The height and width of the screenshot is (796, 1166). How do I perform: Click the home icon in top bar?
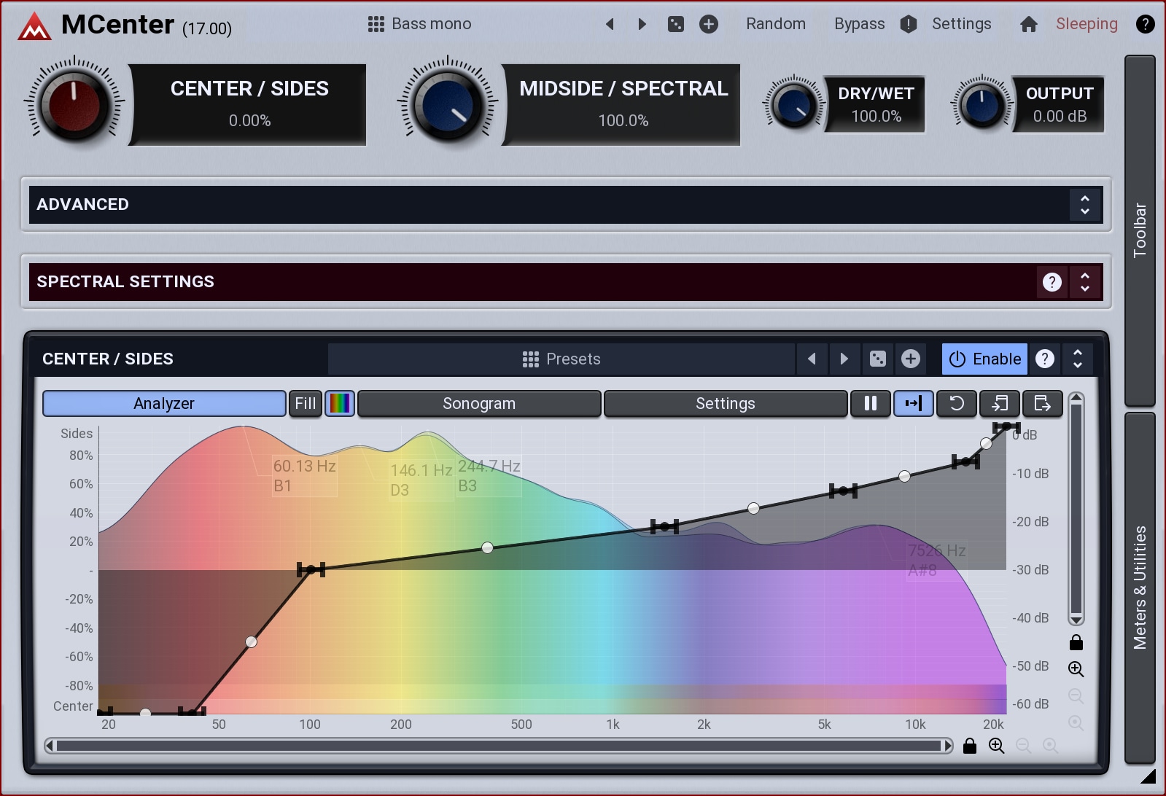coord(1028,25)
